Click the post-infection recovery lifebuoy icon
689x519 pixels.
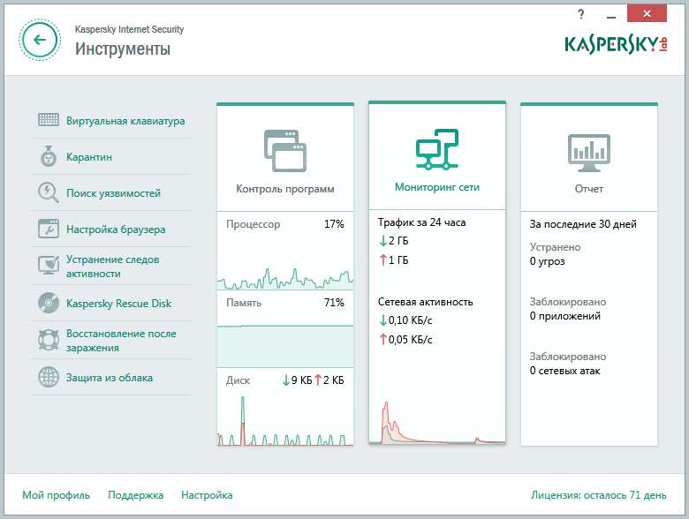coord(49,340)
